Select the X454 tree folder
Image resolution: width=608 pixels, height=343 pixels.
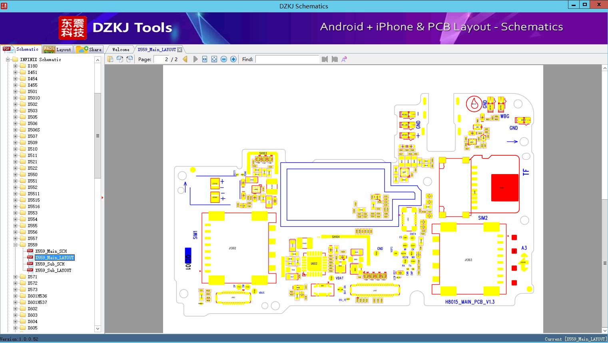click(32, 79)
